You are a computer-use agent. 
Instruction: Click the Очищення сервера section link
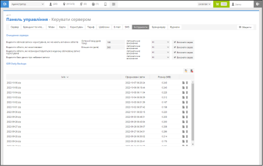coord(17,35)
